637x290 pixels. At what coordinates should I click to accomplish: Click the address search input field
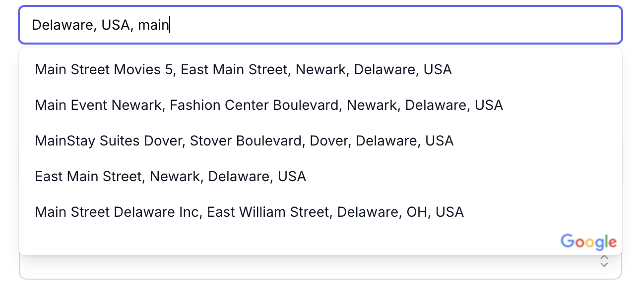point(320,25)
